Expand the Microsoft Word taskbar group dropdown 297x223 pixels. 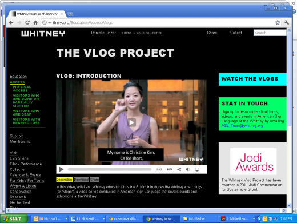pyautogui.click(x=103, y=219)
